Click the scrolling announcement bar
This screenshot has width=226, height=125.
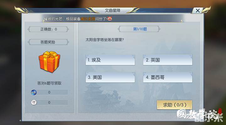coord(113,19)
